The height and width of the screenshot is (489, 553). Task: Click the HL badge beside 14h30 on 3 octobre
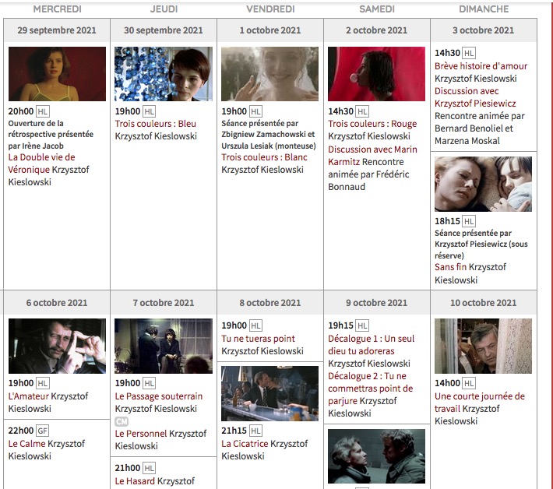tap(469, 53)
